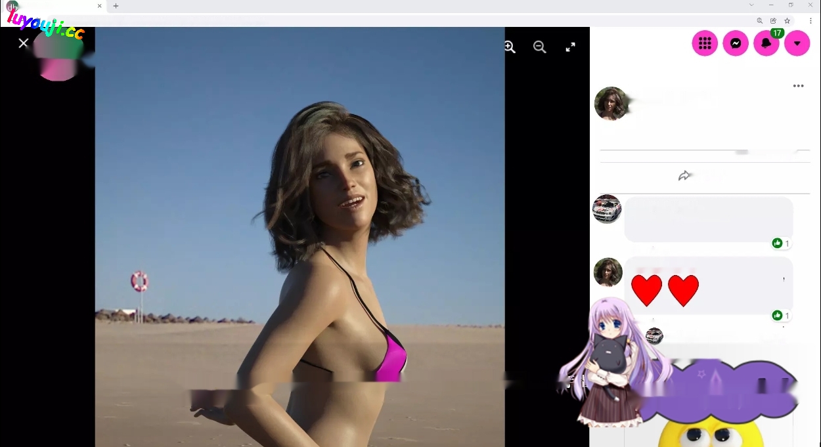Viewport: 821px width, 447px height.
Task: Click the browser zoom magnifier icon
Action: pyautogui.click(x=760, y=21)
